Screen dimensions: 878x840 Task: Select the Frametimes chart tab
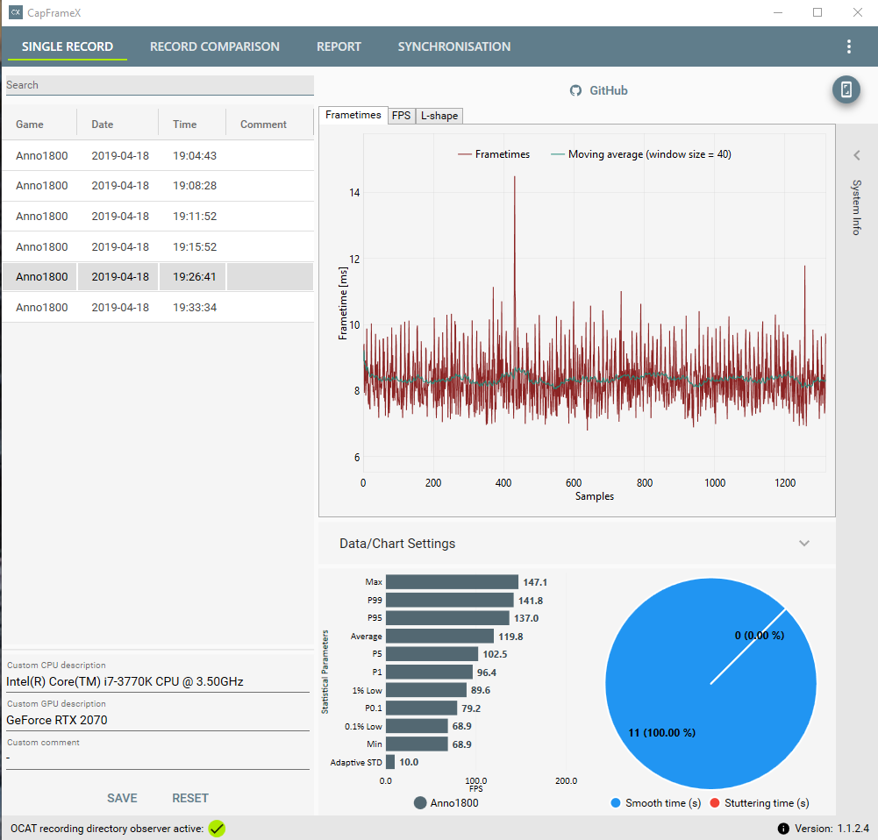(x=353, y=115)
